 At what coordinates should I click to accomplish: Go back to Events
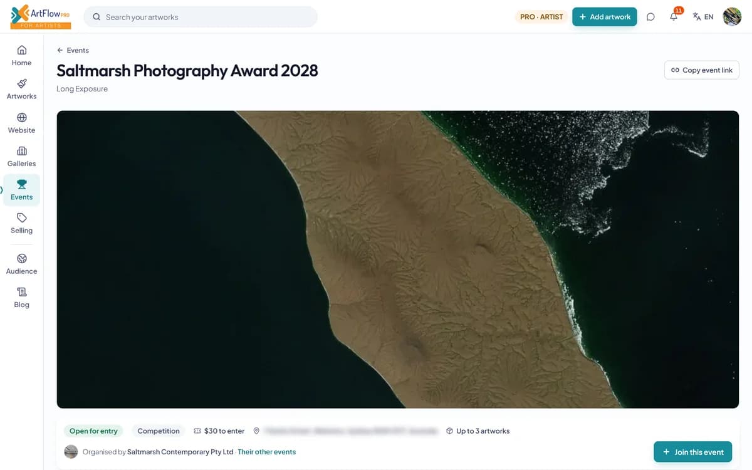point(73,50)
